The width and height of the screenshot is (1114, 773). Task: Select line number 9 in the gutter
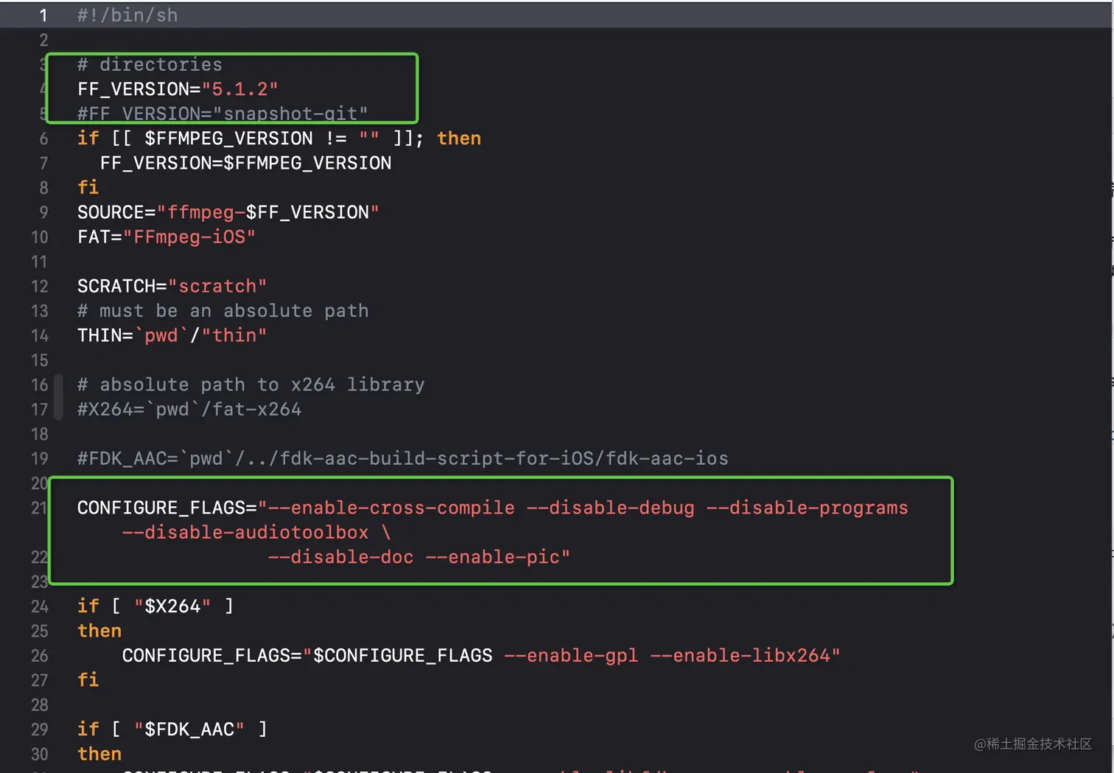[x=43, y=212]
